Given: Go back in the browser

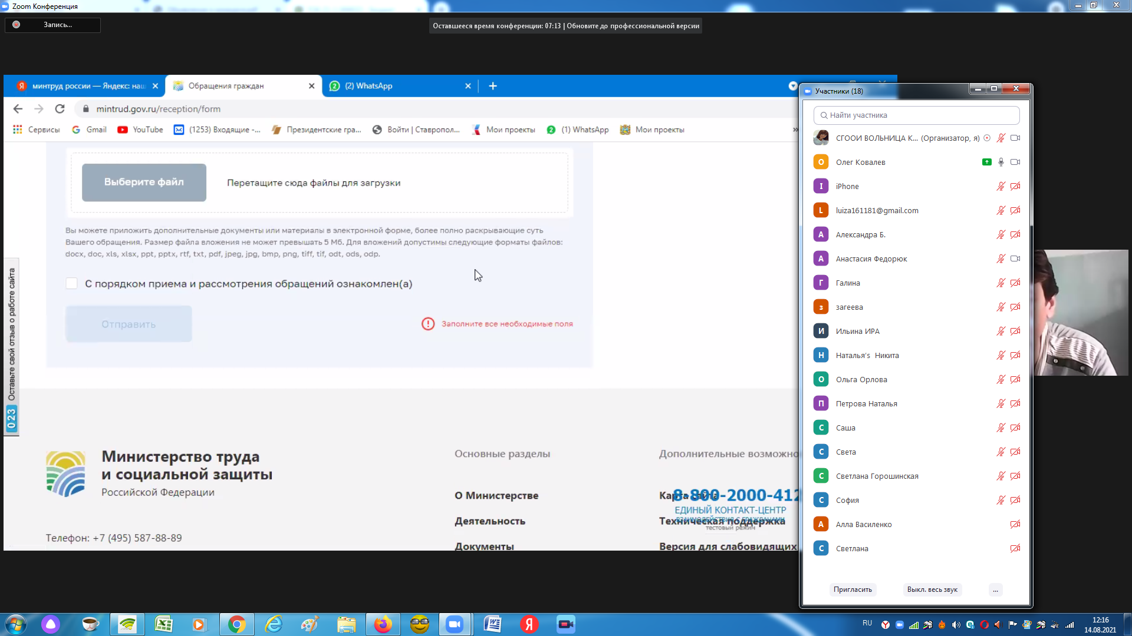Looking at the screenshot, I should pos(18,109).
